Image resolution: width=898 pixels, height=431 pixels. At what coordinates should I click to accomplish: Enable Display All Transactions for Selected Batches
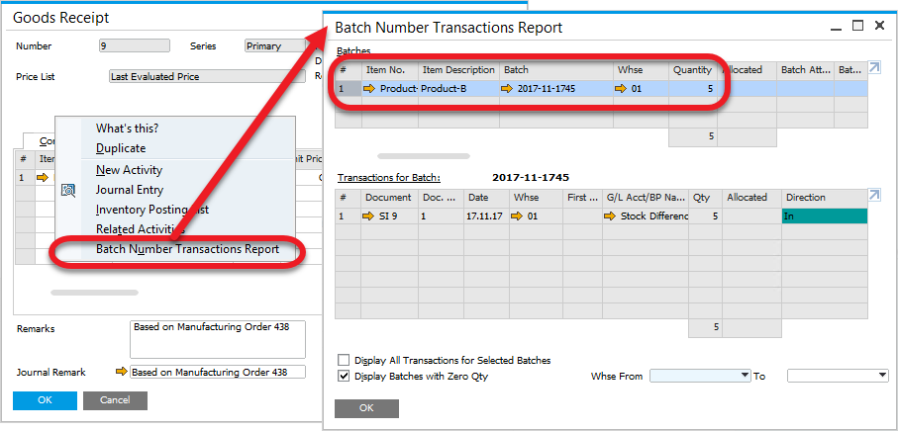pos(343,360)
